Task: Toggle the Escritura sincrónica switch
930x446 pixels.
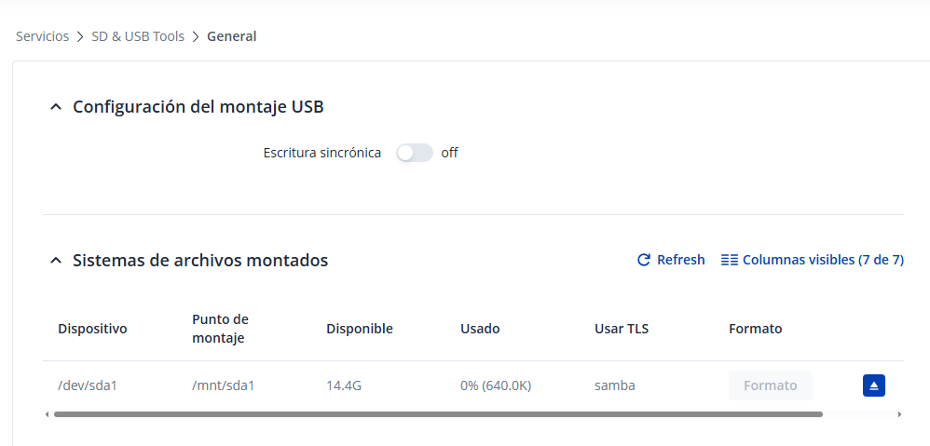Action: coord(414,153)
